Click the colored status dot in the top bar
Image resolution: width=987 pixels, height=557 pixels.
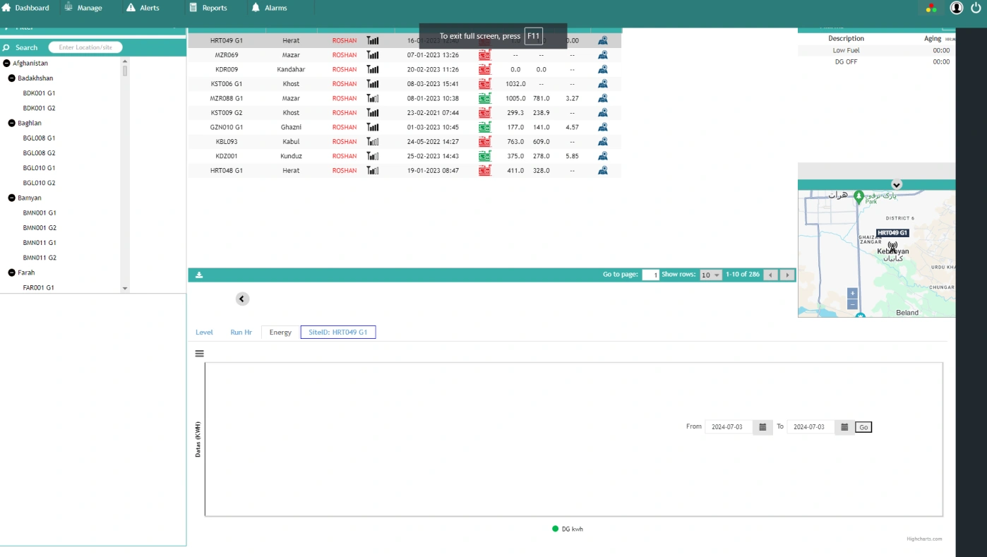[931, 8]
